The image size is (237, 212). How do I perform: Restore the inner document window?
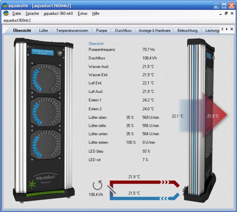coord(226,13)
